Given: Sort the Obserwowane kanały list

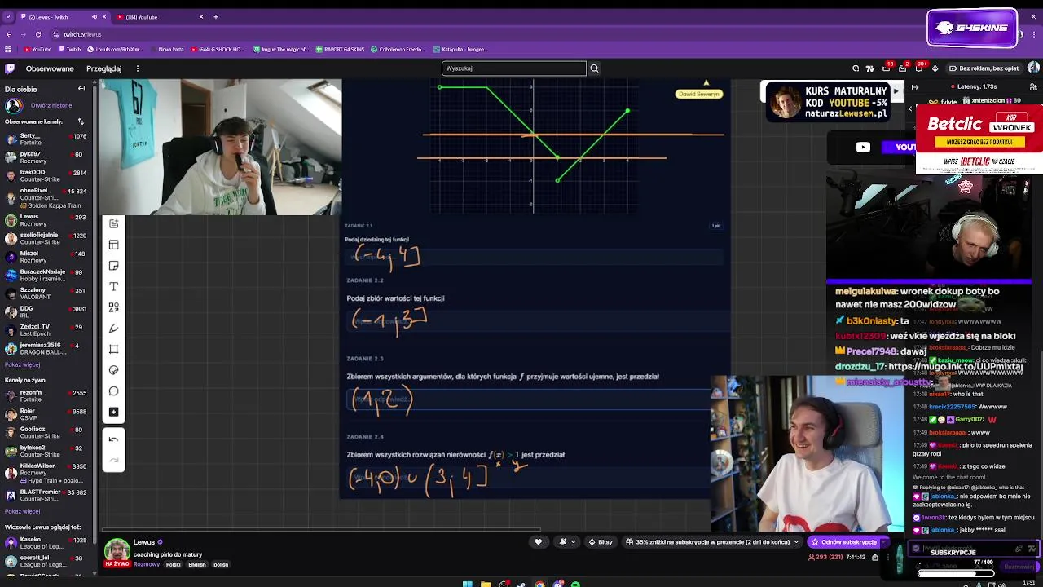Looking at the screenshot, I should point(81,121).
